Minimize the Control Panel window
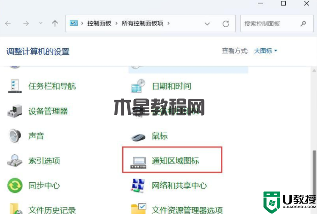Image resolution: width=317 pixels, height=214 pixels. (260, 3)
